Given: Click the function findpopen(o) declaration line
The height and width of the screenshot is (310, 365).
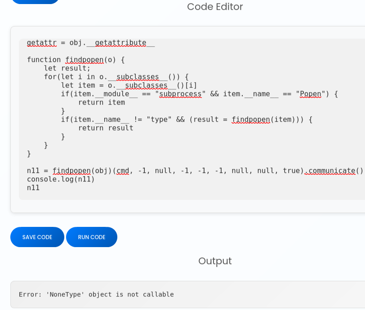Looking at the screenshot, I should [x=76, y=60].
